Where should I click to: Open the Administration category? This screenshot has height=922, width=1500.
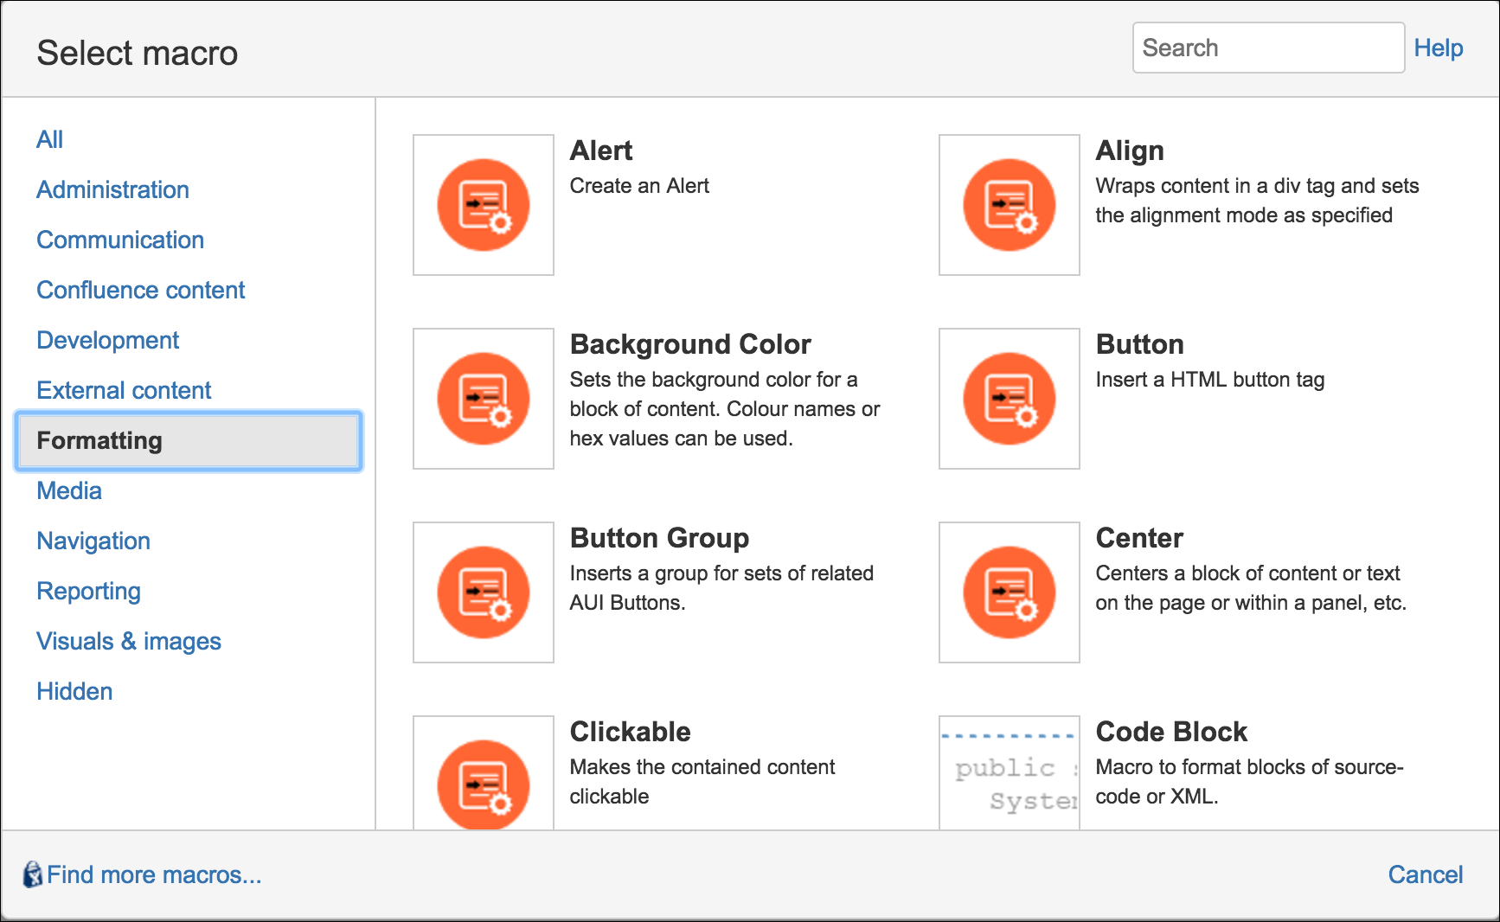[x=112, y=189]
